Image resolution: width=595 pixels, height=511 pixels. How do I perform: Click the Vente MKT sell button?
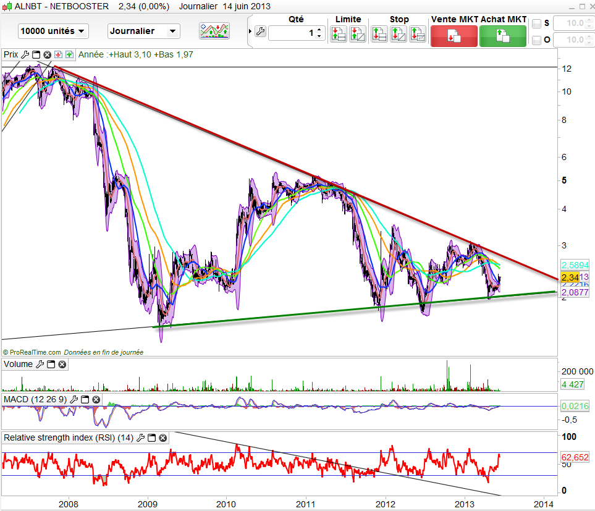[454, 36]
